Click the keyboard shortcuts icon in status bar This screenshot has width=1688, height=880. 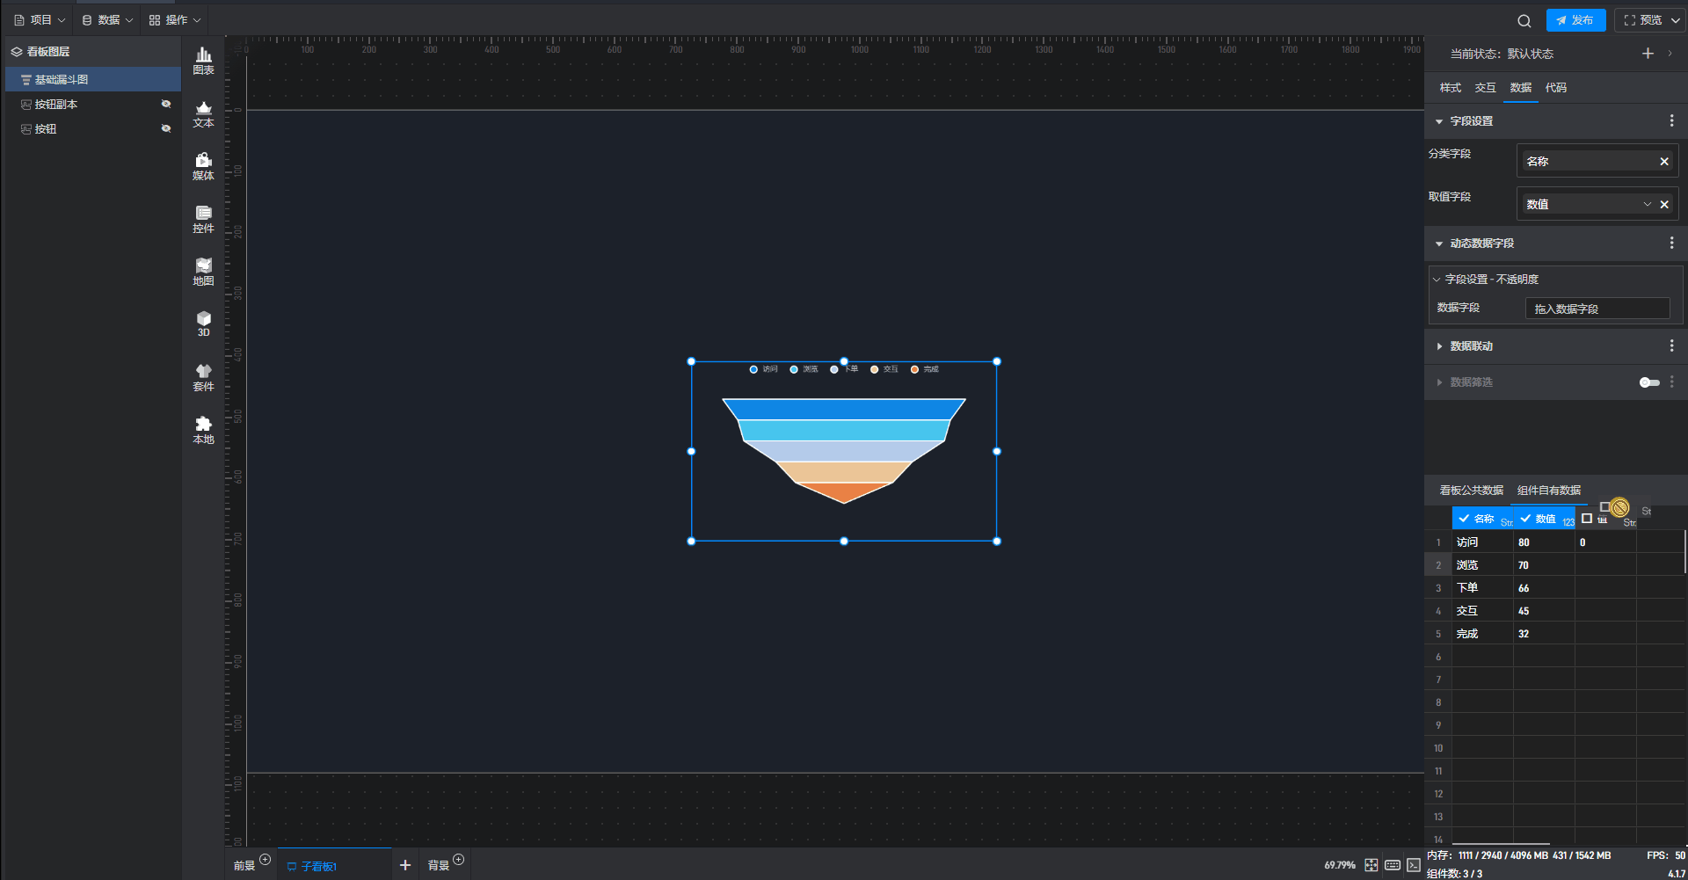(x=1393, y=865)
